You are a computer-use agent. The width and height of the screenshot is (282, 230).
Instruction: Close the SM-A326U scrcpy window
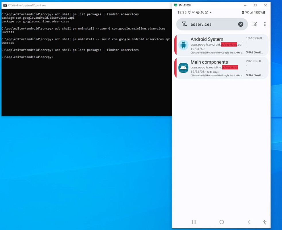point(265,5)
